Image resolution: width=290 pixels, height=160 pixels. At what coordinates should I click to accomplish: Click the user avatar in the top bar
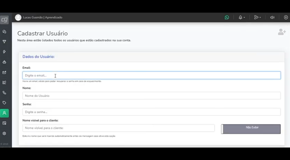(18, 18)
